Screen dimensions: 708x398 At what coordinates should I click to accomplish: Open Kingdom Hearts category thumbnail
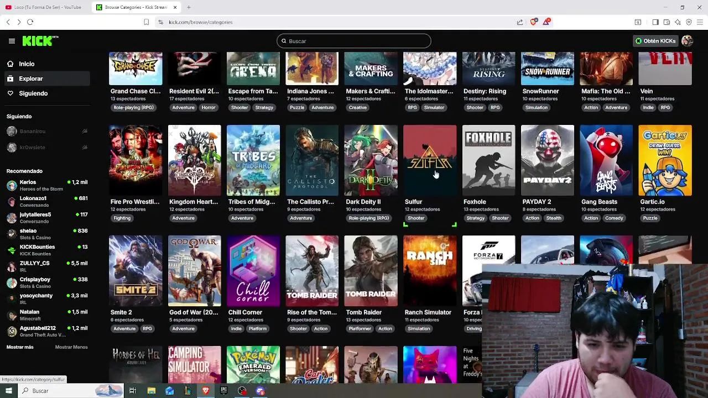click(195, 160)
